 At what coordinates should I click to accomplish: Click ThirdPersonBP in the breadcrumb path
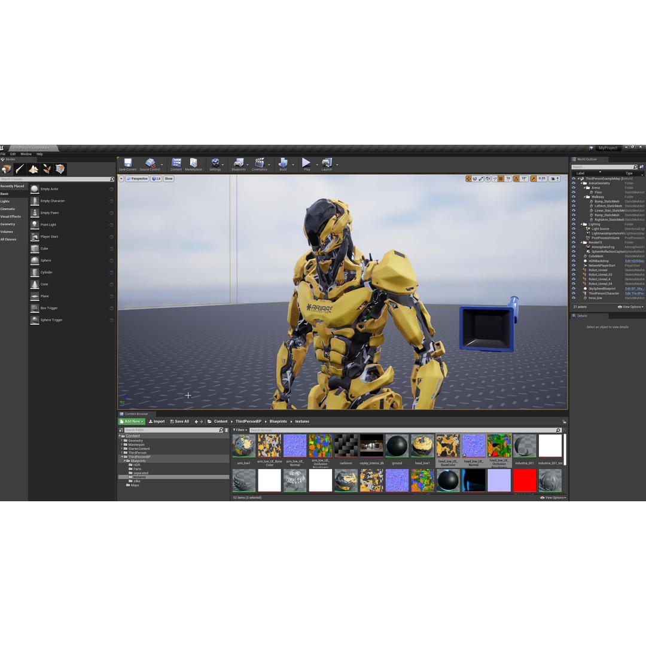tap(248, 422)
